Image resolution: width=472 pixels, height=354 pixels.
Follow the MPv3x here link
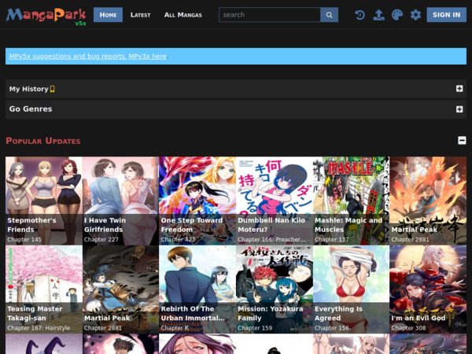(x=148, y=57)
